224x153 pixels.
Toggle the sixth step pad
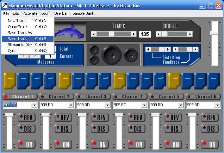(x=78, y=81)
